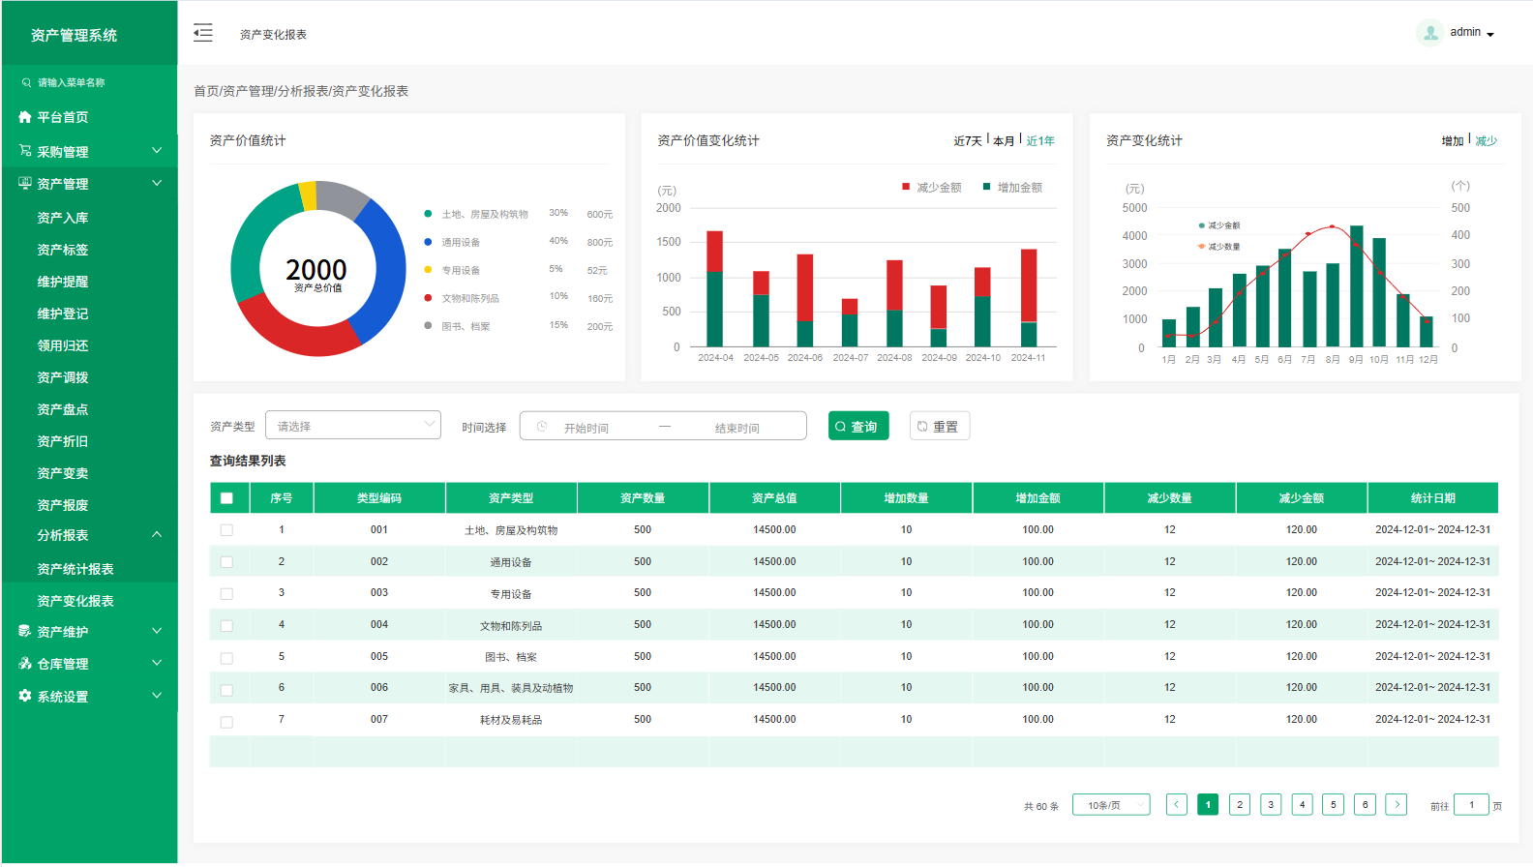
Task: Click the cart icon beside 采购管理
Action: [x=25, y=151]
